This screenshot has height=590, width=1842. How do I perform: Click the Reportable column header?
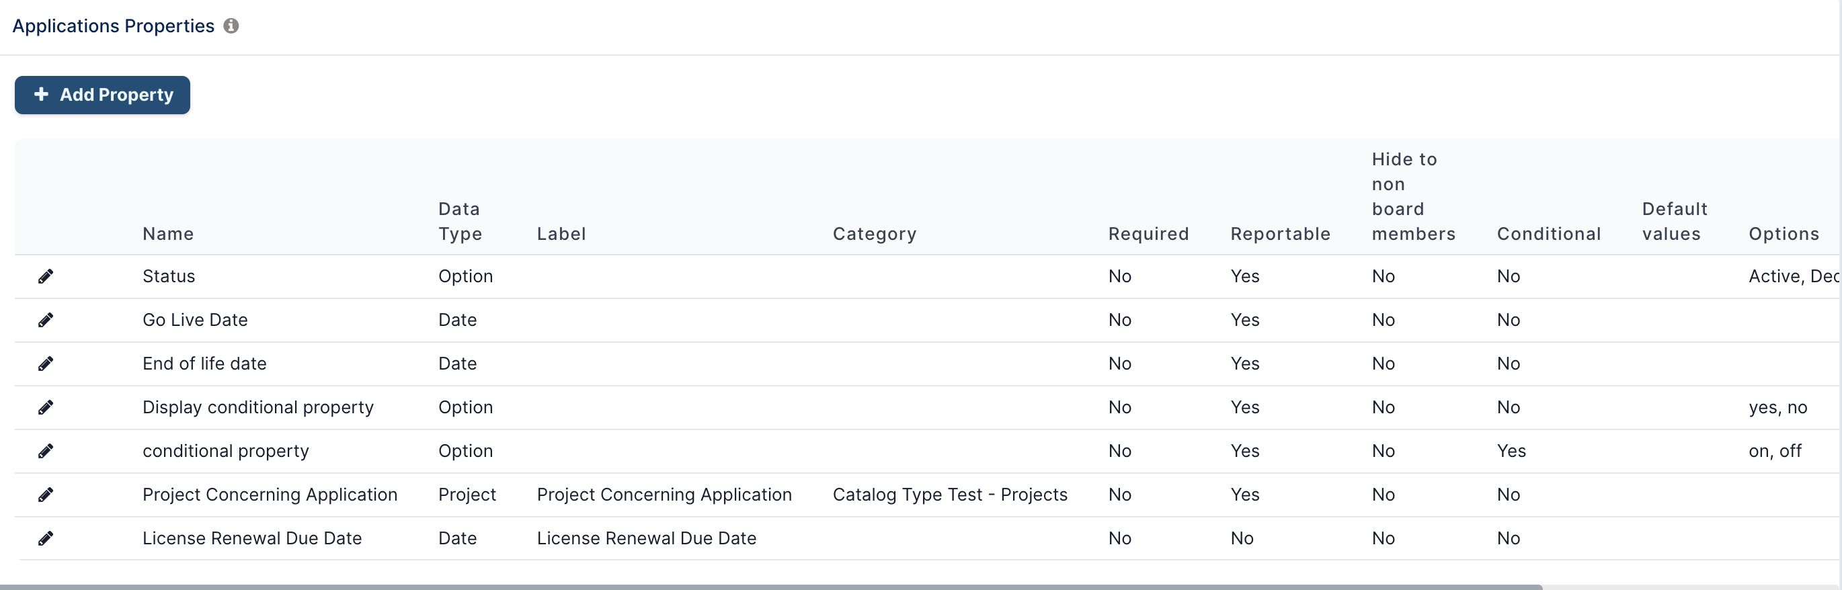point(1280,234)
